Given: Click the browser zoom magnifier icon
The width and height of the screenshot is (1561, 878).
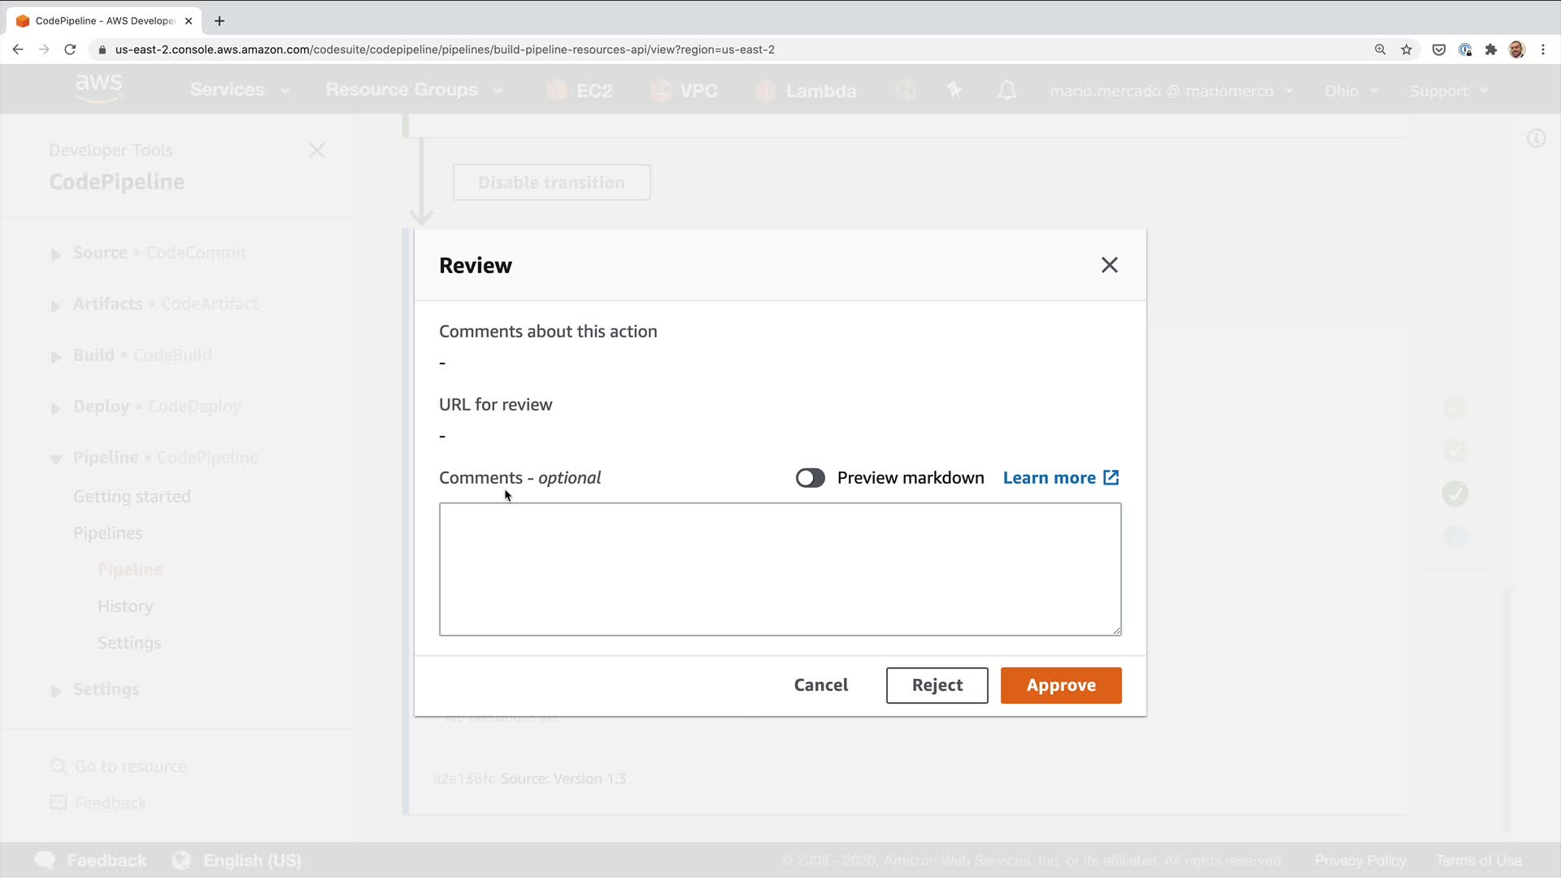Looking at the screenshot, I should pos(1380,50).
